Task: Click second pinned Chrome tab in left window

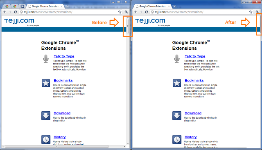Action: pos(15,7)
